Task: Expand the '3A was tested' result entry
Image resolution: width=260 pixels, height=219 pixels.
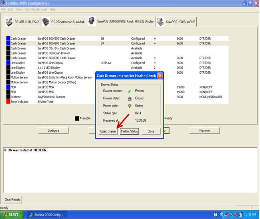Action: tap(5, 150)
